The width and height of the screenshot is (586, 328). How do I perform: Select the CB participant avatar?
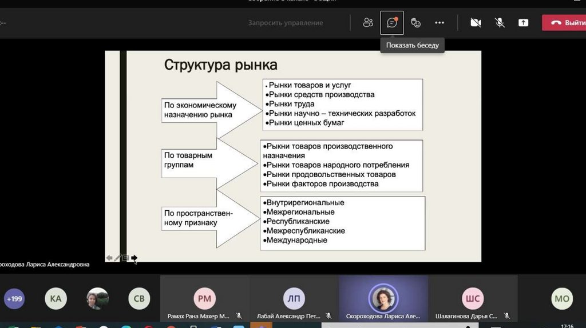pos(139,298)
